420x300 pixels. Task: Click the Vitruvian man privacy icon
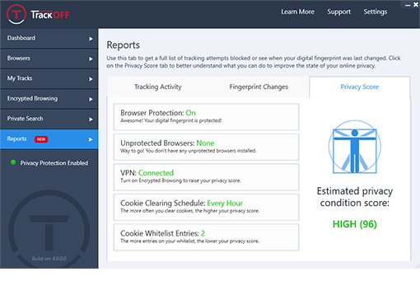[355, 147]
